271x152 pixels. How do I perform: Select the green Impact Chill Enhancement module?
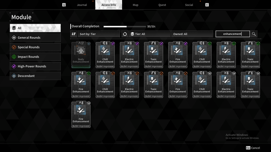pos(202,55)
